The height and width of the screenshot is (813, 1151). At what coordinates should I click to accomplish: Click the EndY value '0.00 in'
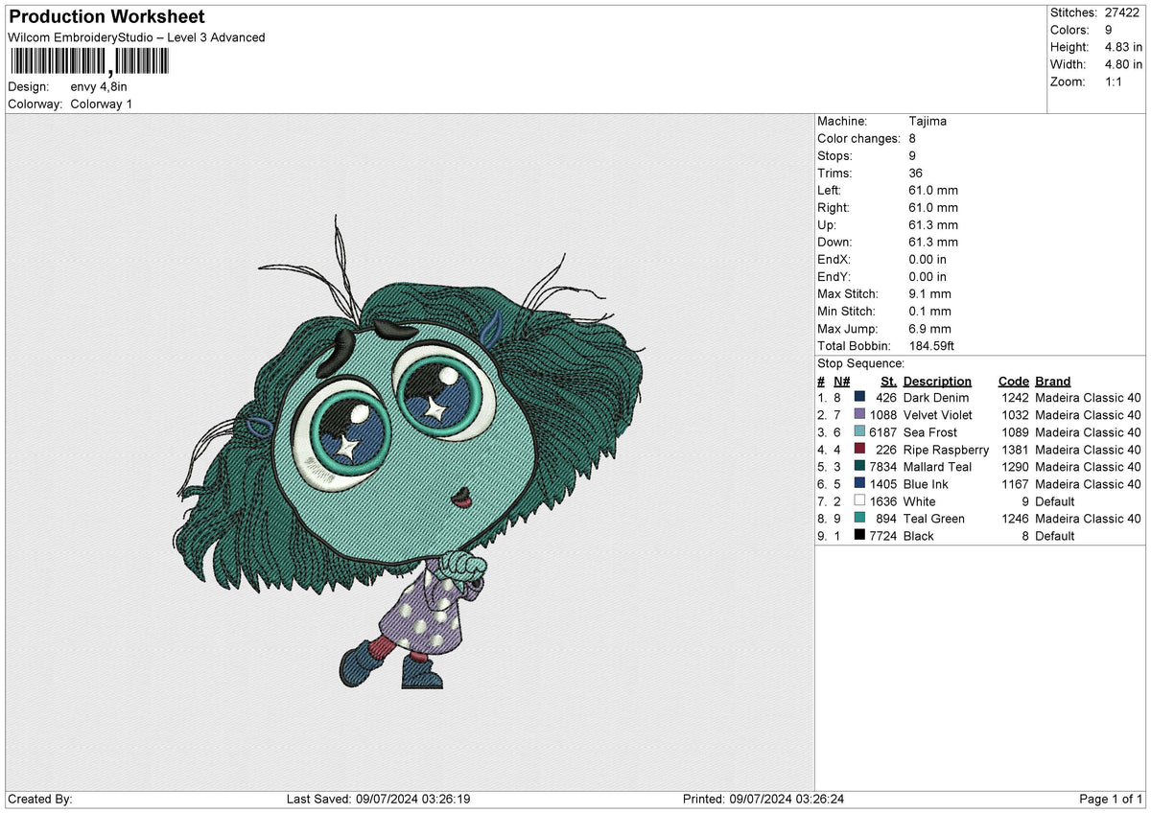coord(928,276)
